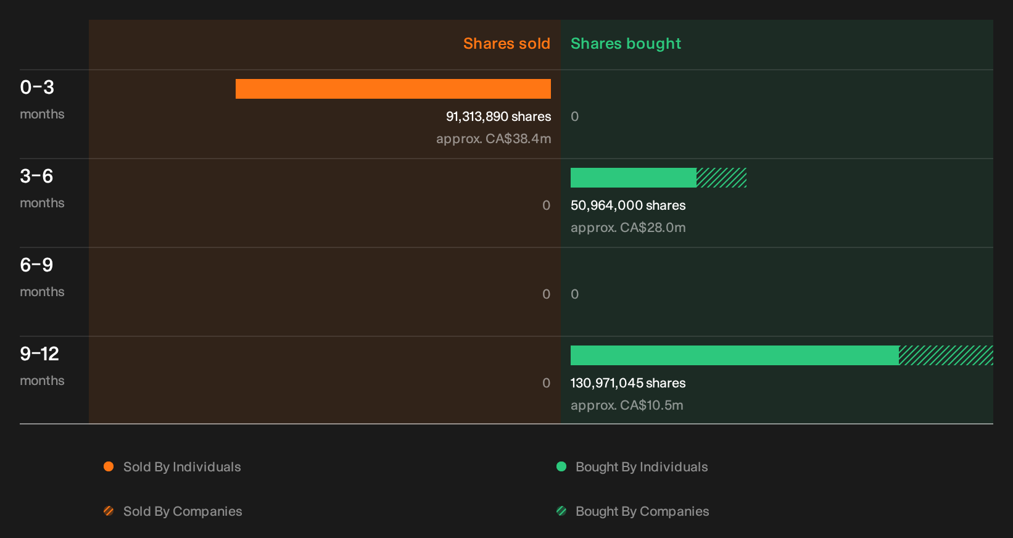Click the zero bought value for 6-9 months
The width and height of the screenshot is (1013, 538).
pos(575,294)
